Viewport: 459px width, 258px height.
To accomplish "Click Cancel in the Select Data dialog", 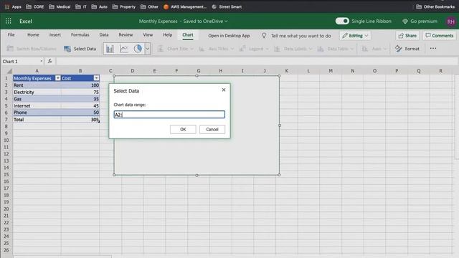I will [212, 129].
